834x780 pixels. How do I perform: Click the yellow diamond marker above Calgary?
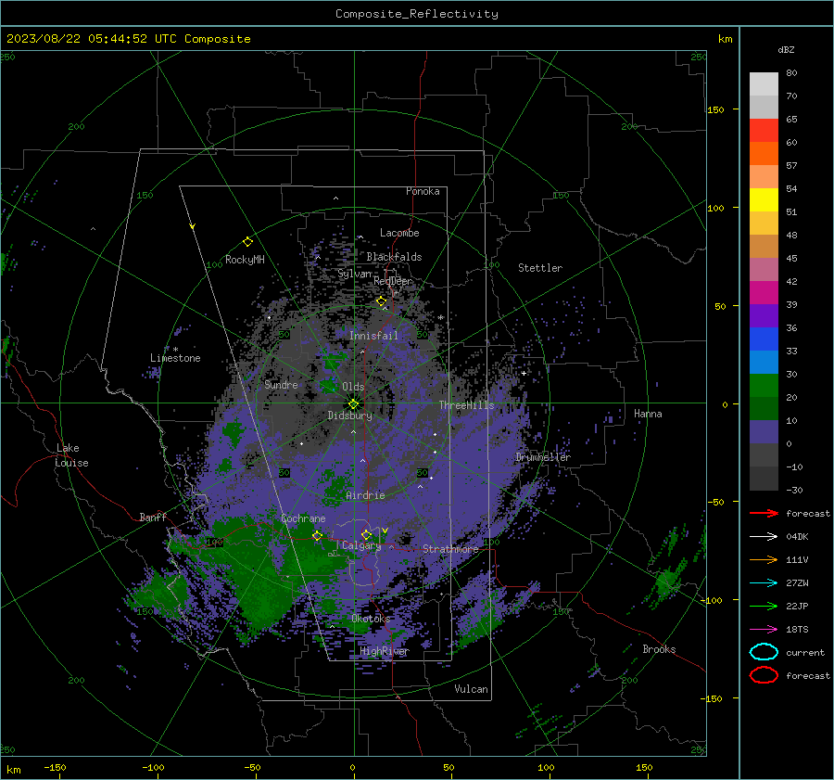(x=366, y=534)
